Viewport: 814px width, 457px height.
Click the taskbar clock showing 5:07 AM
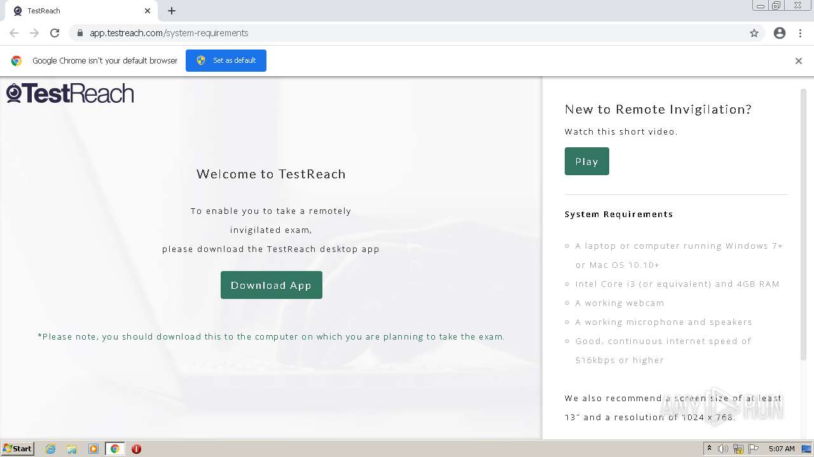click(782, 449)
